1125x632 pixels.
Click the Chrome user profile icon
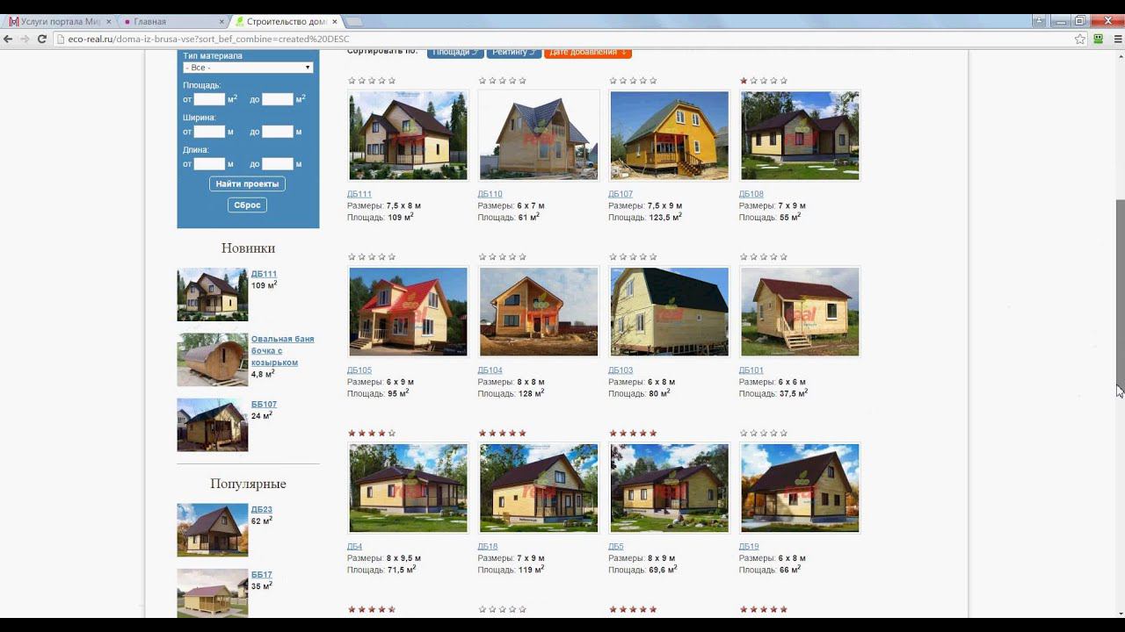(x=1040, y=20)
